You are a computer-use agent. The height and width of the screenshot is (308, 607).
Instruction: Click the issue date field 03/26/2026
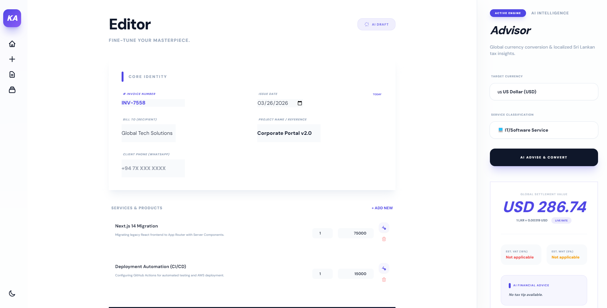click(280, 103)
